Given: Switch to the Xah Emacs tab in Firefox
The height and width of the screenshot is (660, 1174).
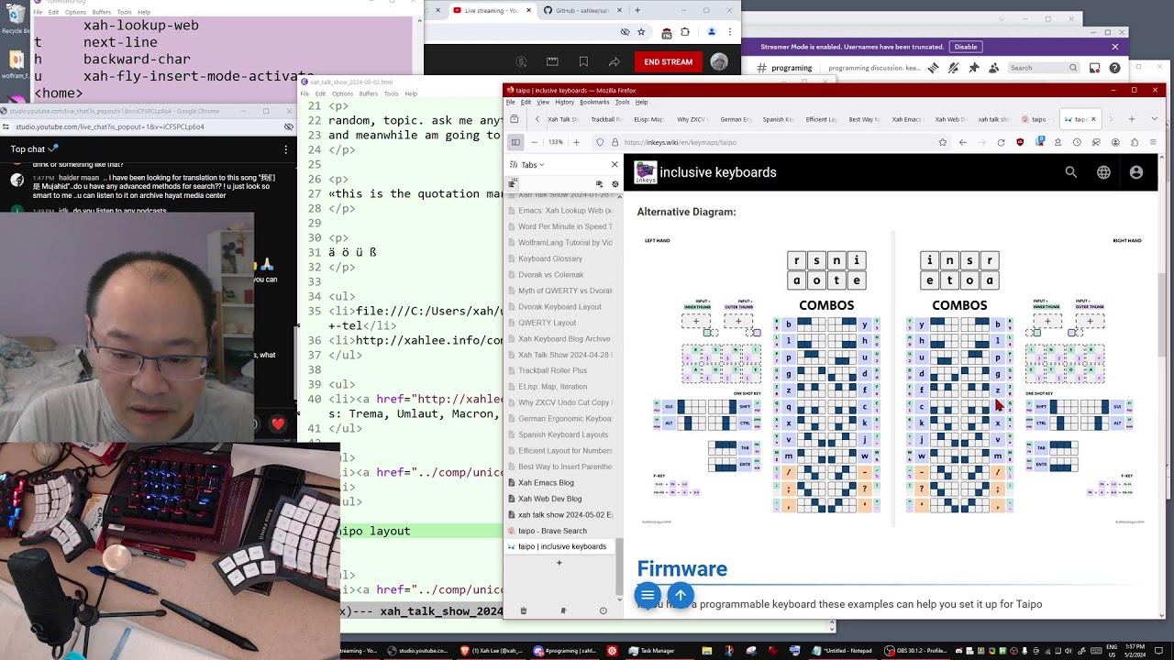Looking at the screenshot, I should click(906, 119).
